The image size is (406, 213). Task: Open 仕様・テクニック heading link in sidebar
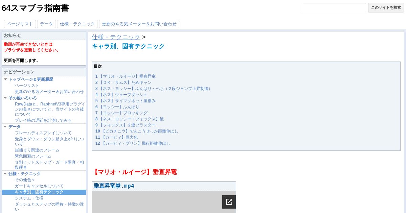[x=25, y=174]
